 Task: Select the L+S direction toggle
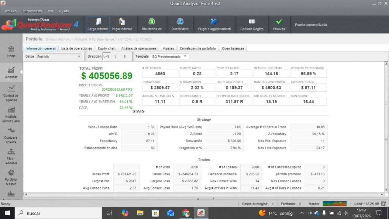pyautogui.click(x=106, y=57)
